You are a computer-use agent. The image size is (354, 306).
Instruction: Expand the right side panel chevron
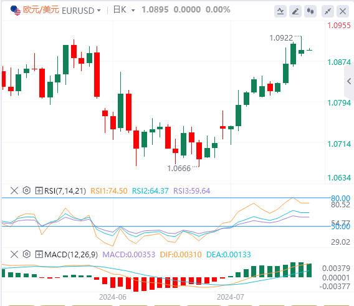(x=349, y=81)
